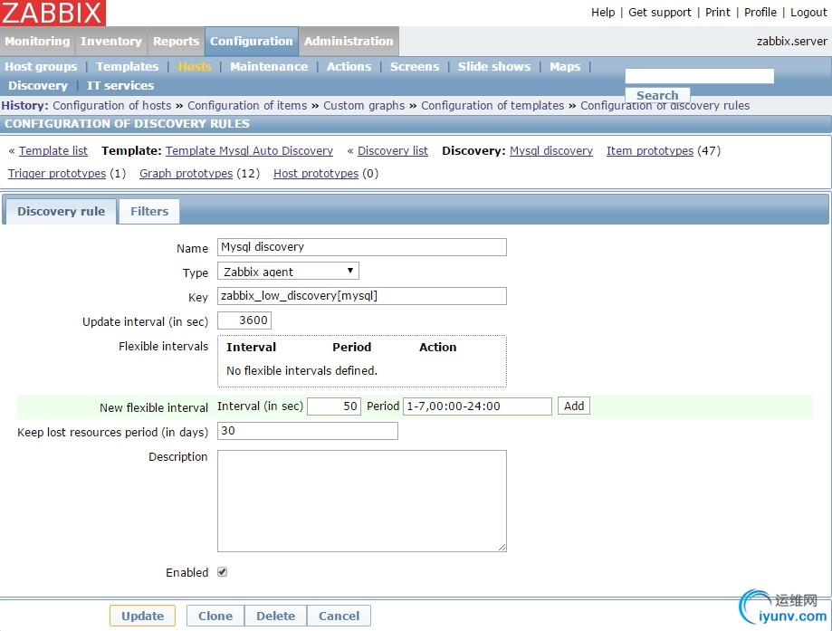This screenshot has width=832, height=631.
Task: Click the Search button
Action: pos(657,95)
